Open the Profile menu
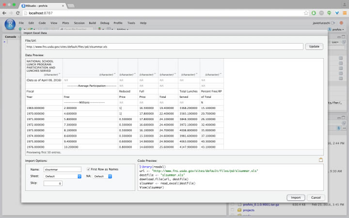This screenshot has width=349, height=218. [x=118, y=23]
